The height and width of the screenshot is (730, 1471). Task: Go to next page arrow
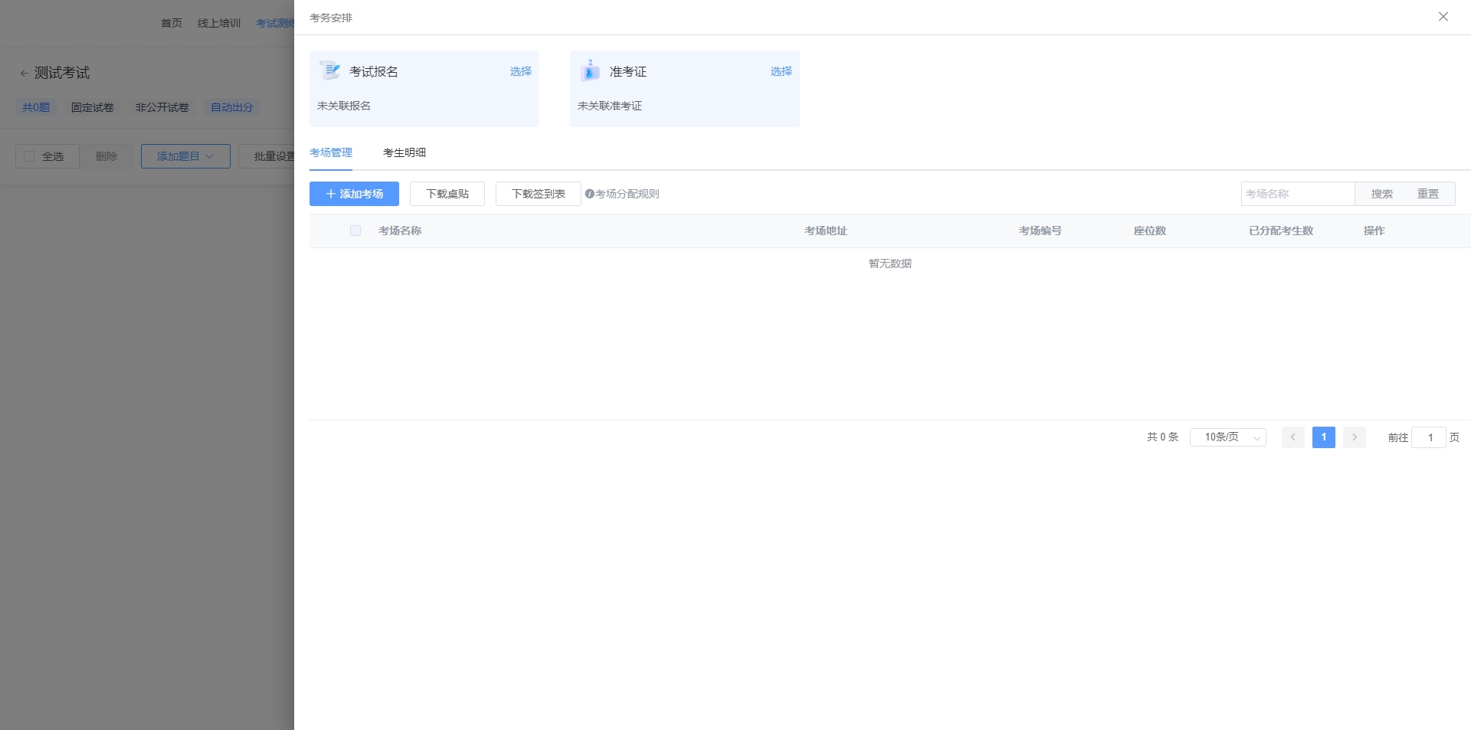coord(1354,437)
